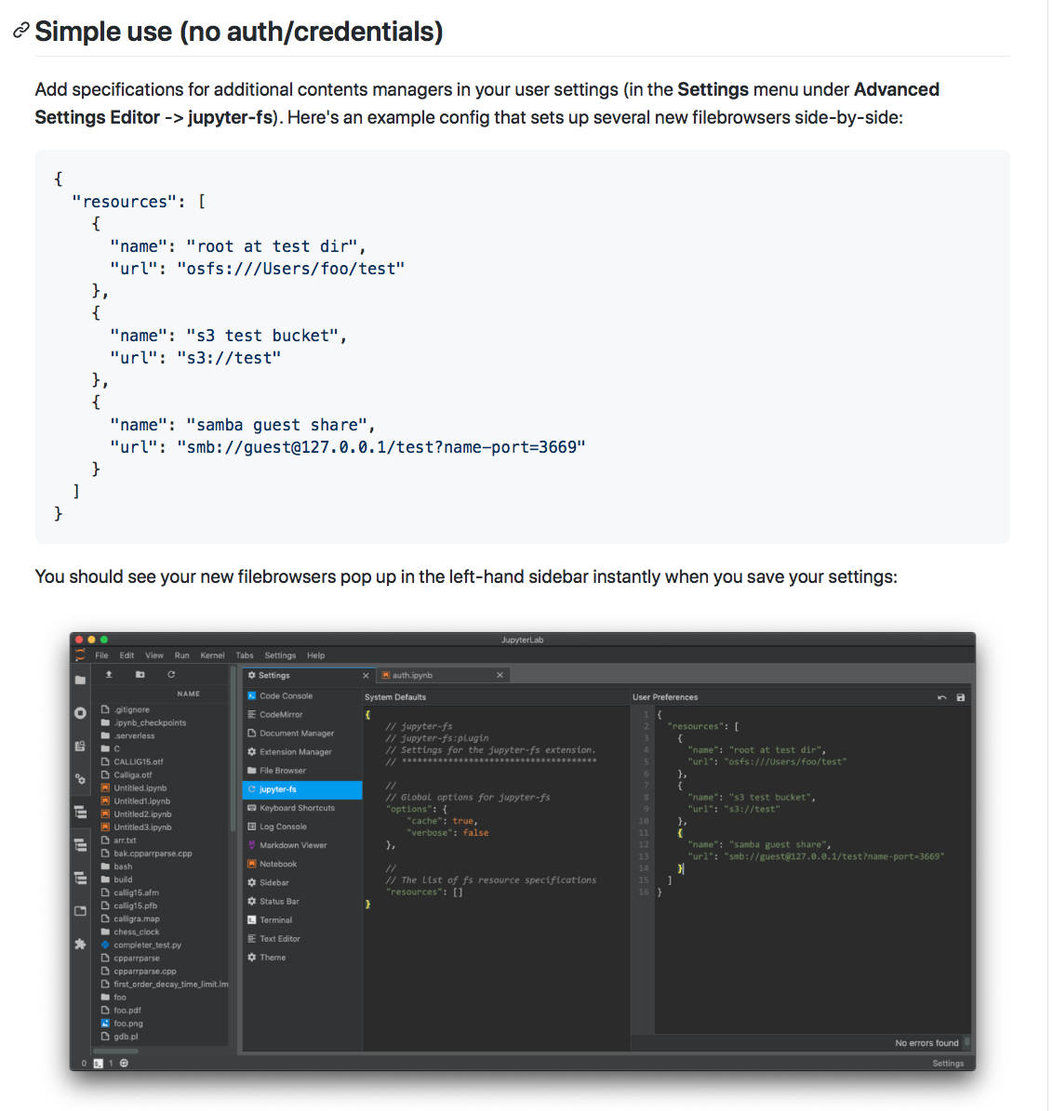
Task: Select the Log Console settings entry
Action: click(x=302, y=827)
